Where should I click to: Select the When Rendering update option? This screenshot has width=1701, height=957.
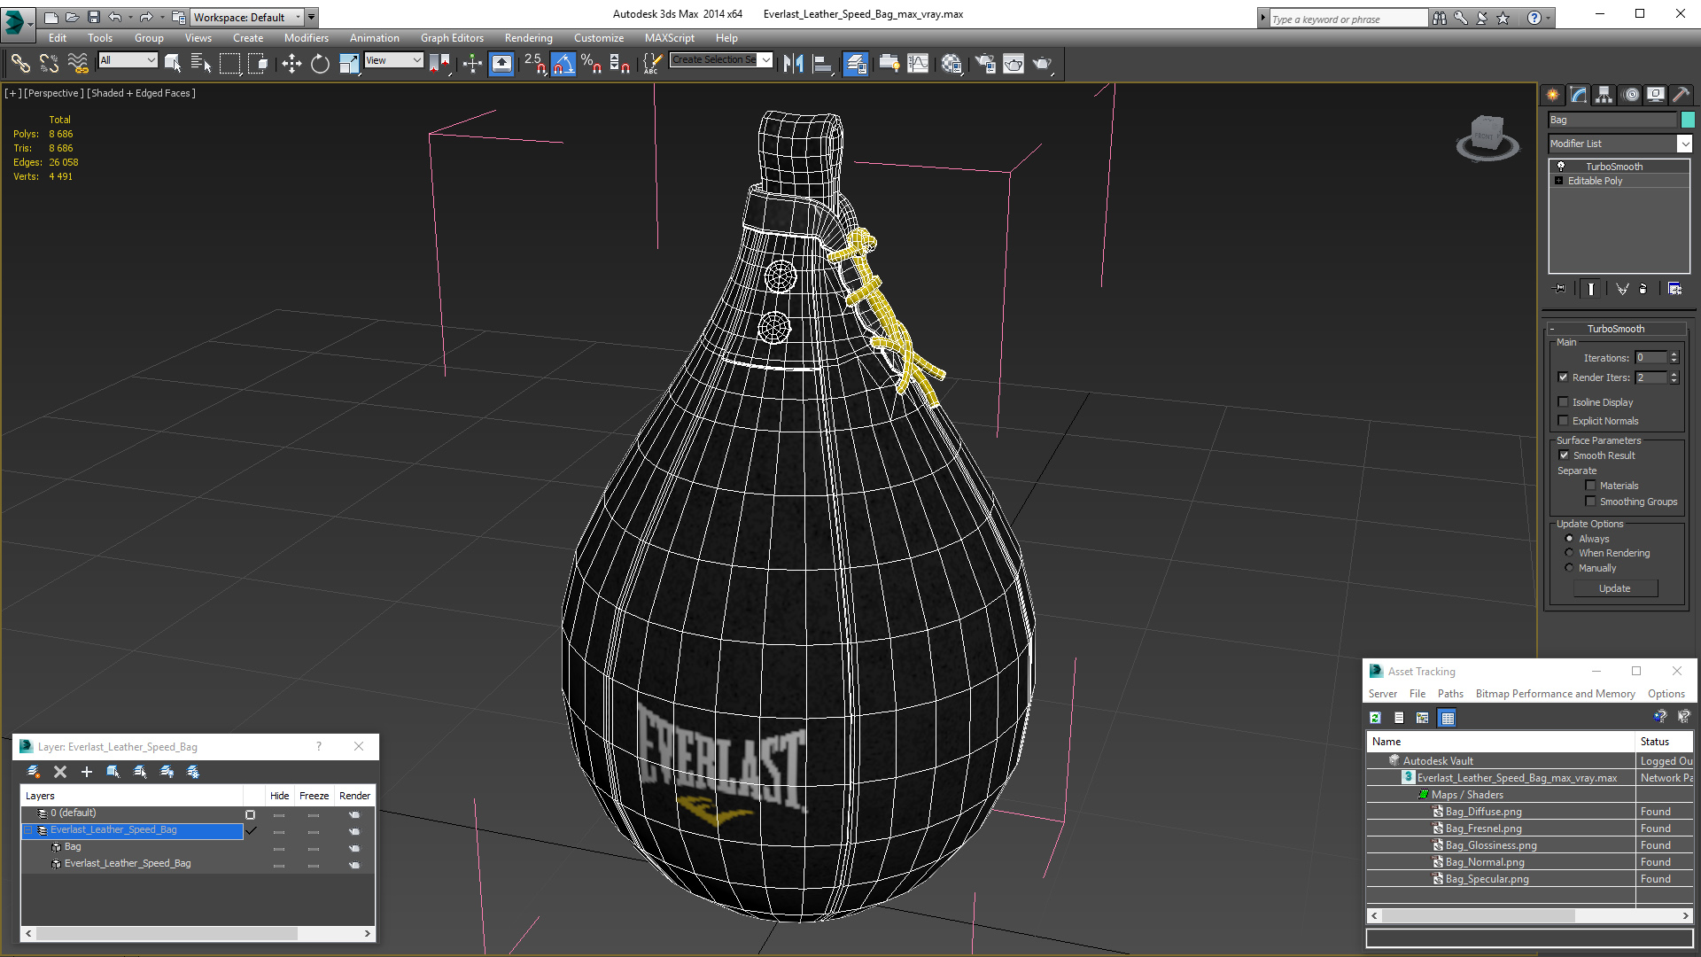coord(1569,552)
